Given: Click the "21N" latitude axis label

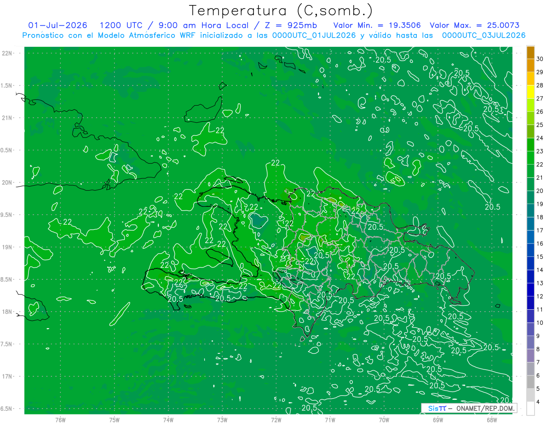Looking at the screenshot, I should click(8, 118).
